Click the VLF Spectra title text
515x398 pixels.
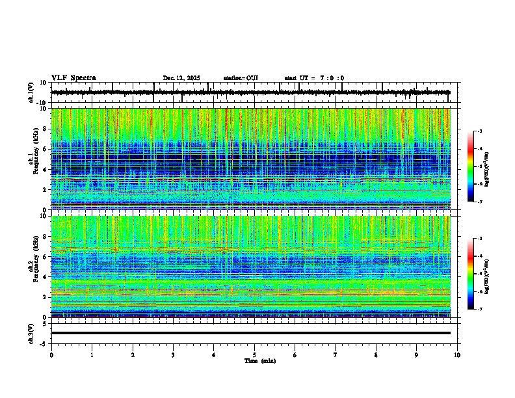tap(73, 78)
